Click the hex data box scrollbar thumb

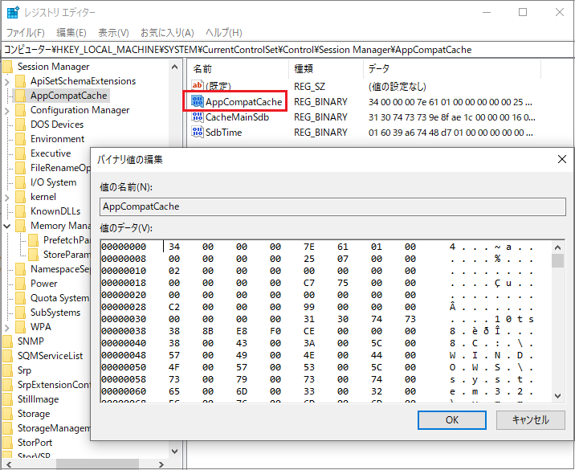coord(558,261)
